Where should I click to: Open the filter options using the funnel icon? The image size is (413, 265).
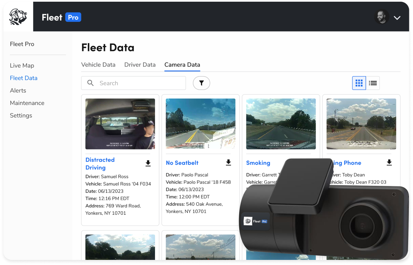click(x=201, y=83)
